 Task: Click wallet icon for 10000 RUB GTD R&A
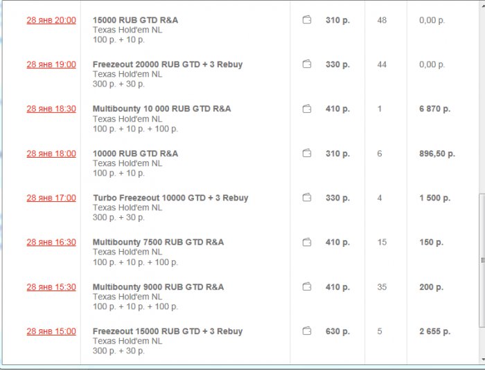pyautogui.click(x=307, y=154)
